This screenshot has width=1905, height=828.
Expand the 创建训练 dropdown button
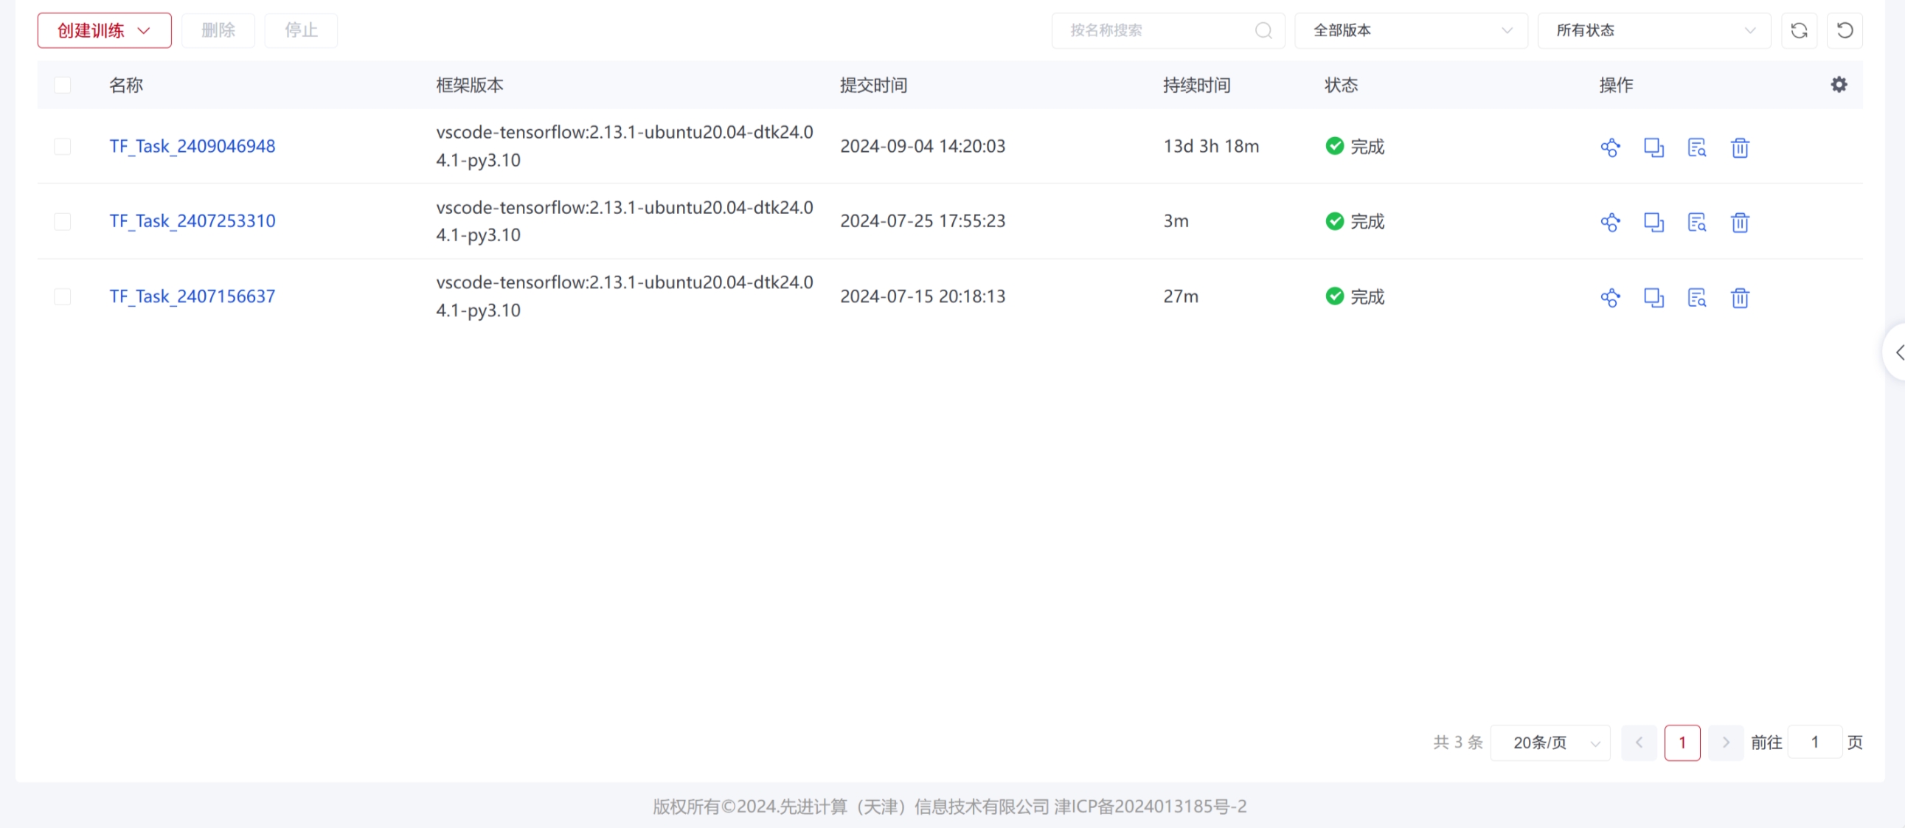tap(104, 30)
